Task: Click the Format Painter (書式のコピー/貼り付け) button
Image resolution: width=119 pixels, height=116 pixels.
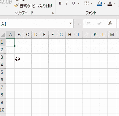Action: click(x=33, y=6)
